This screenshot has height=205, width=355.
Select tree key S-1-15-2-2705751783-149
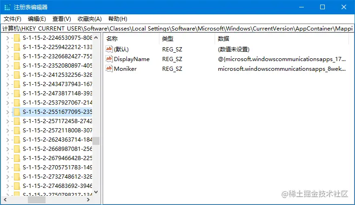(x=57, y=168)
